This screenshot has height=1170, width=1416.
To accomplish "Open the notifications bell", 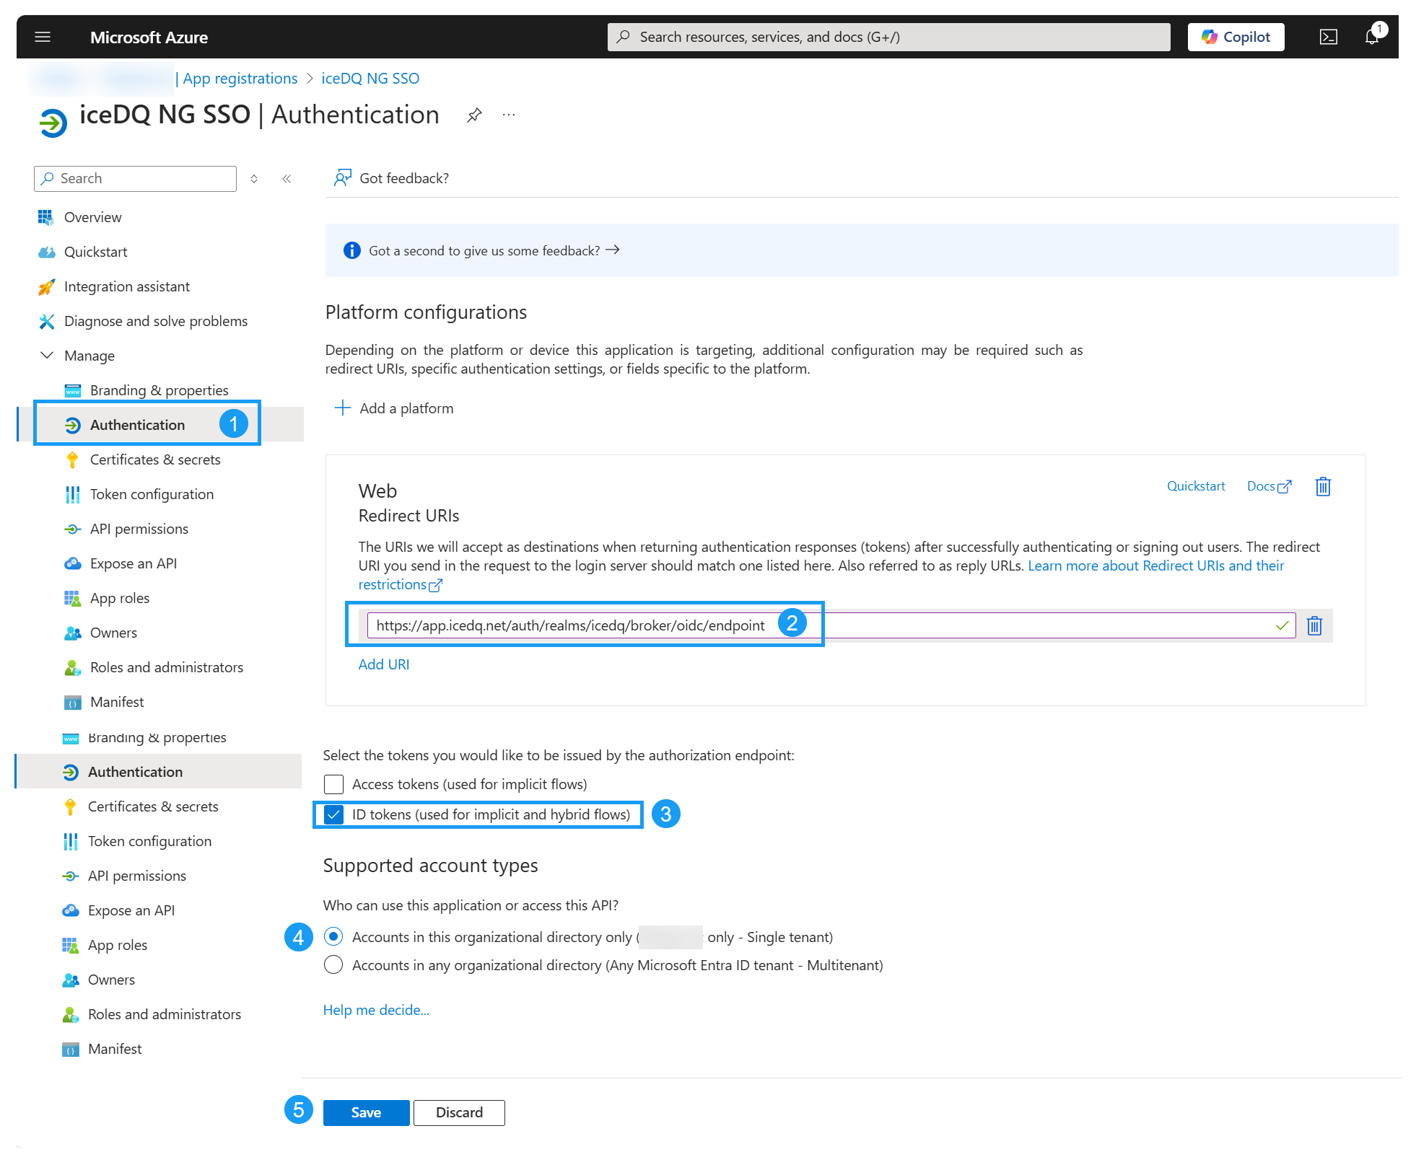I will (1371, 37).
